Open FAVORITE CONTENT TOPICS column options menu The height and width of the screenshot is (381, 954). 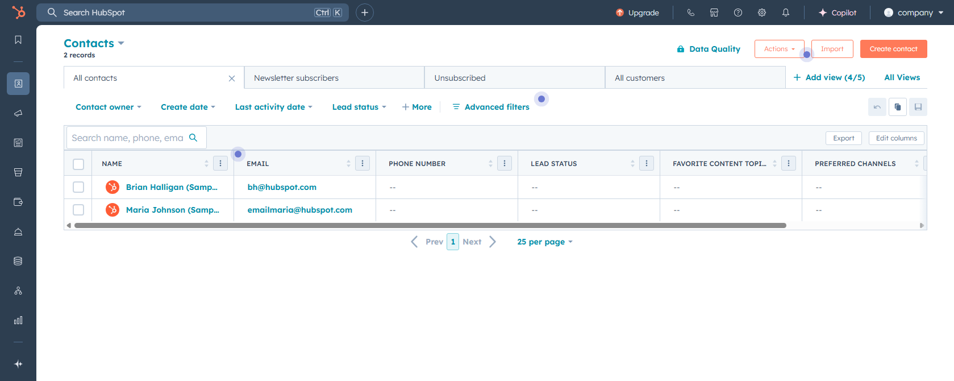coord(789,164)
